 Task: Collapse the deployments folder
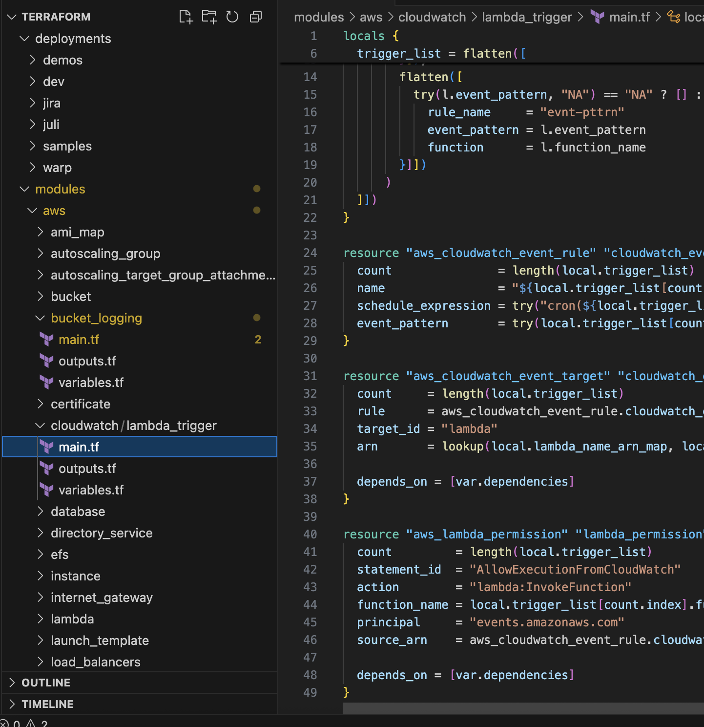(24, 39)
